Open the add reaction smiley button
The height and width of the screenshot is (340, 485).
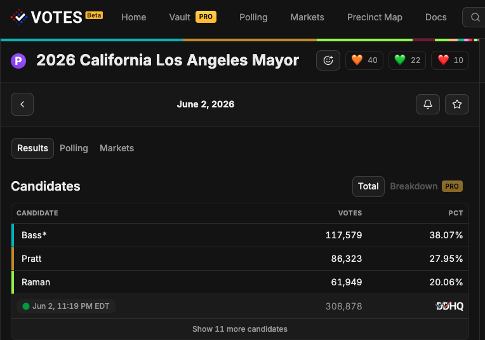tap(328, 60)
